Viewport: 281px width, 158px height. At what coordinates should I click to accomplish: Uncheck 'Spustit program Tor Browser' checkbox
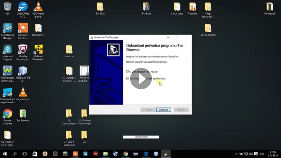(128, 72)
